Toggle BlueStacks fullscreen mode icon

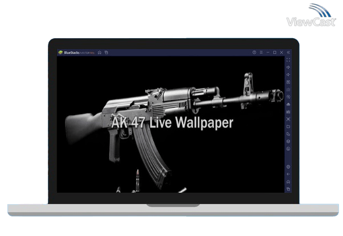(x=288, y=60)
